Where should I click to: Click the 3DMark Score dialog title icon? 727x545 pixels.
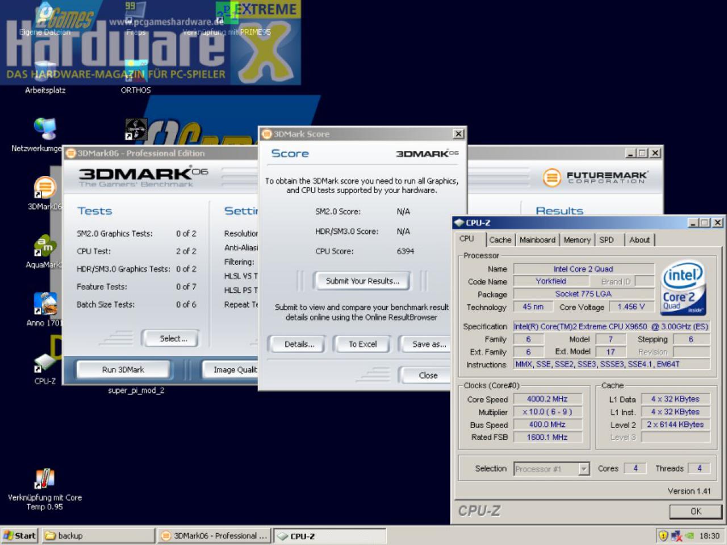pyautogui.click(x=266, y=134)
